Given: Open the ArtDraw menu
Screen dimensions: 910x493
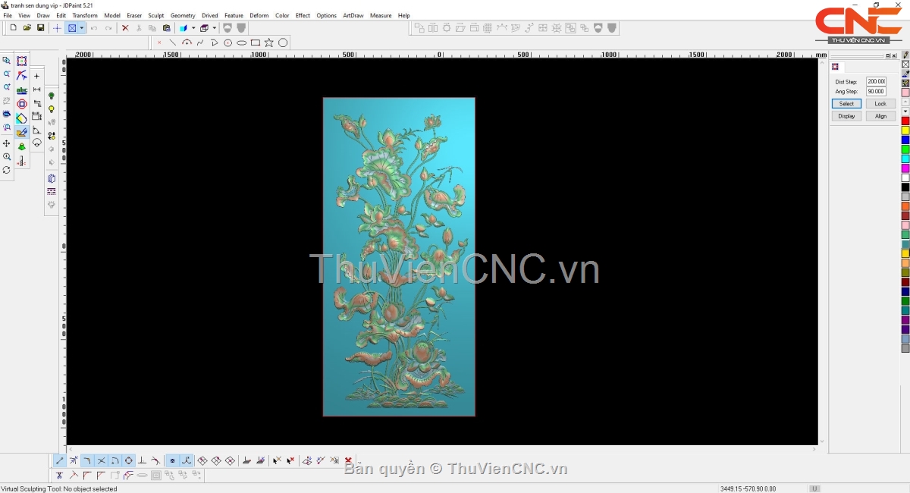Looking at the screenshot, I should pos(353,15).
